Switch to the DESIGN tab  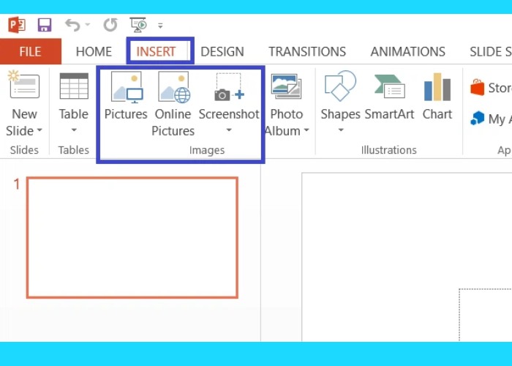(x=222, y=52)
